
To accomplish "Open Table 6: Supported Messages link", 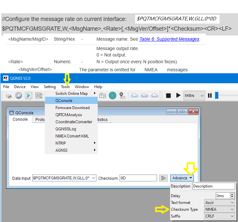I will pos(169,39).
